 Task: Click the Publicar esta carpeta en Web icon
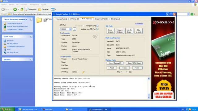[5, 27]
